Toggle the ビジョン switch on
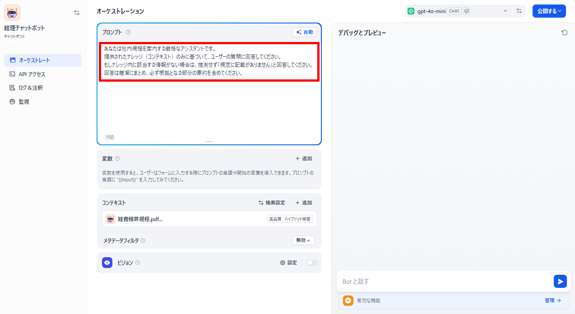Viewport: 575px width, 314px height. coord(312,263)
